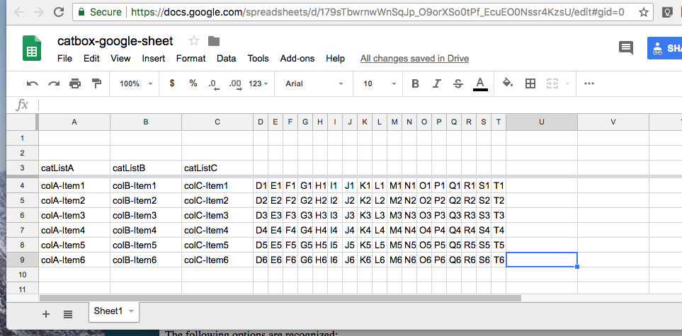Screen dimensions: 682x336
Task: Open the Insert menu
Action: point(154,58)
